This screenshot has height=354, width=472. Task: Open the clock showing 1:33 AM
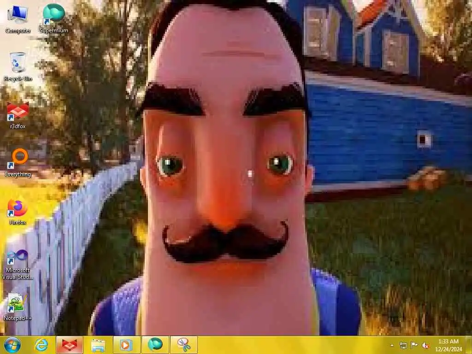point(448,345)
